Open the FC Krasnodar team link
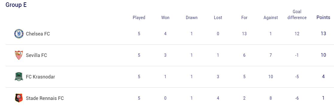The image size is (334, 111). (40, 77)
